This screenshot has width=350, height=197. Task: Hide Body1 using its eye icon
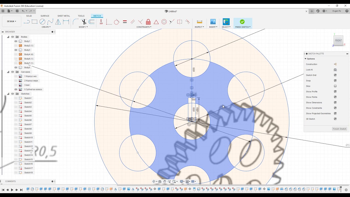pyautogui.click(x=16, y=41)
